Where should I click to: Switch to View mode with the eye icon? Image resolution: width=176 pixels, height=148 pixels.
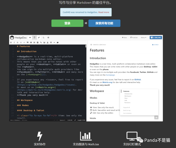pyautogui.click(x=30, y=38)
